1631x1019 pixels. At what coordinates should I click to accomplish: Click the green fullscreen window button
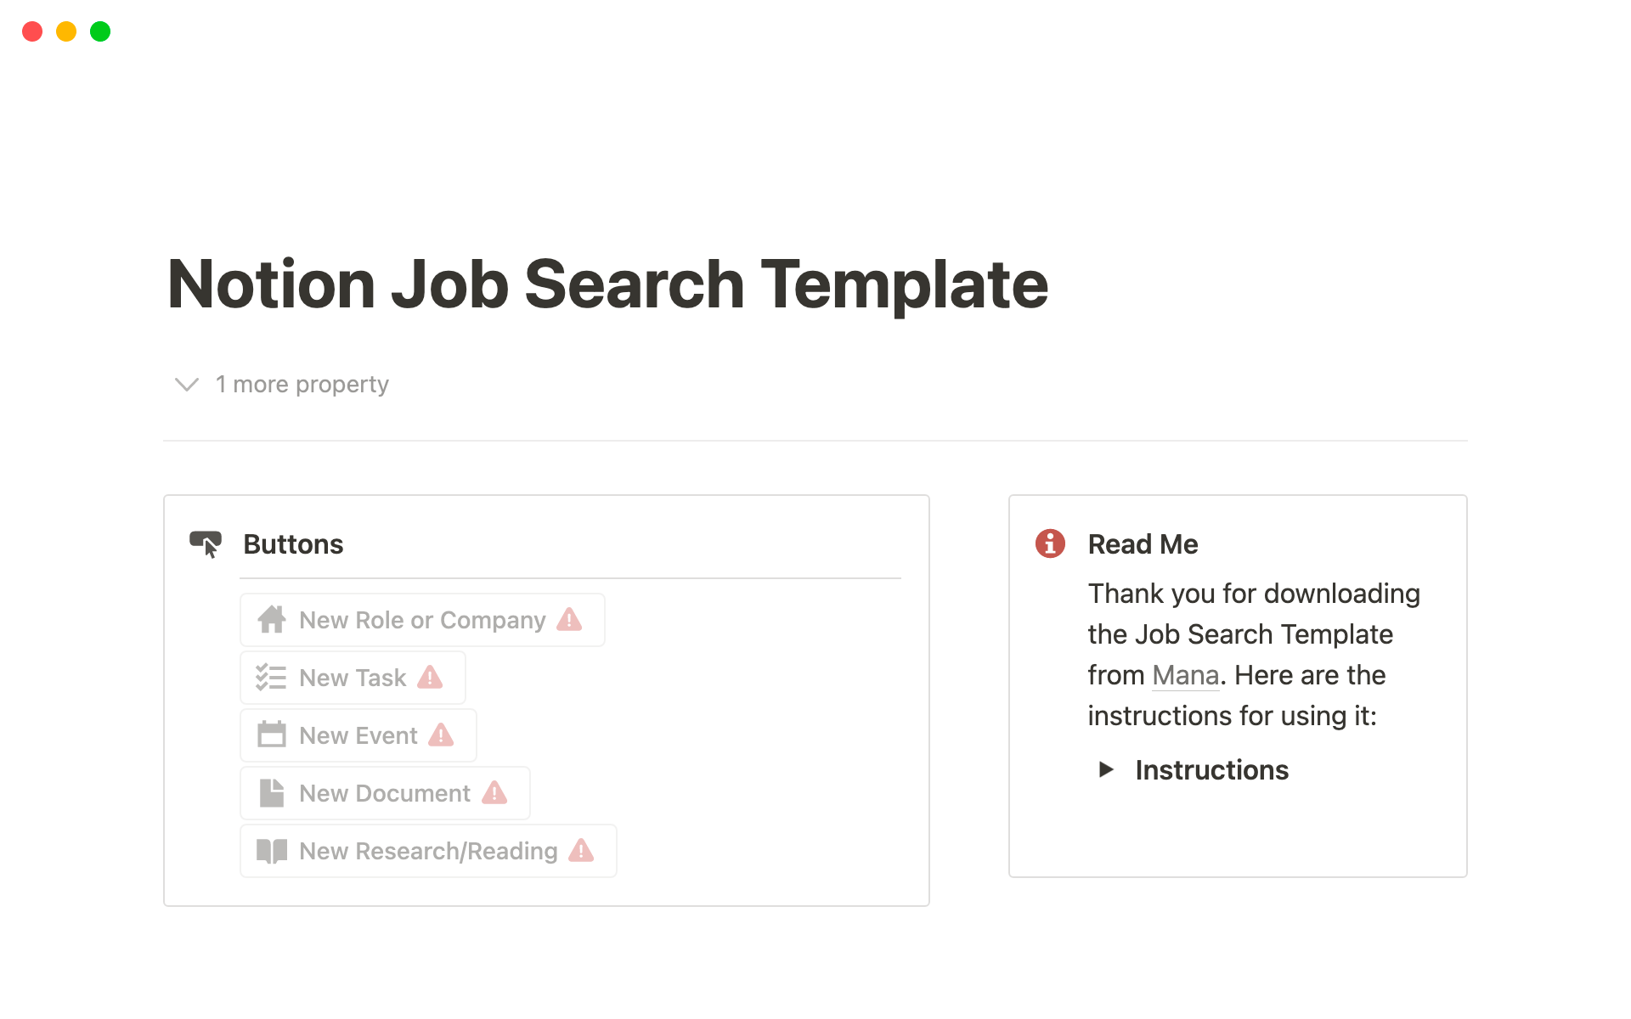100,31
